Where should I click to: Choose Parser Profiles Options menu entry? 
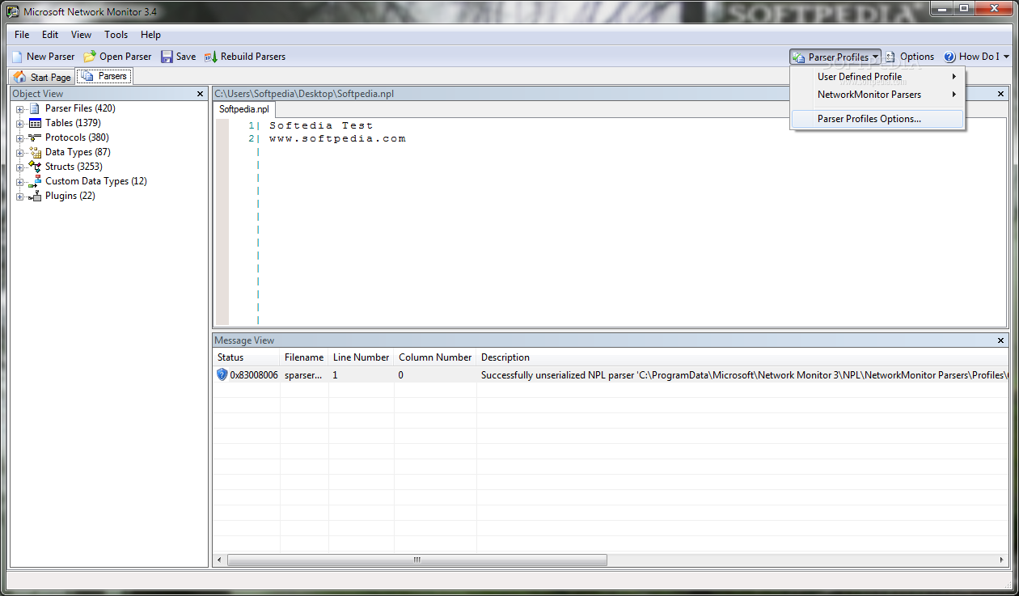pyautogui.click(x=877, y=119)
